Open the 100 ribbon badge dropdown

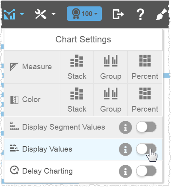tap(84, 14)
